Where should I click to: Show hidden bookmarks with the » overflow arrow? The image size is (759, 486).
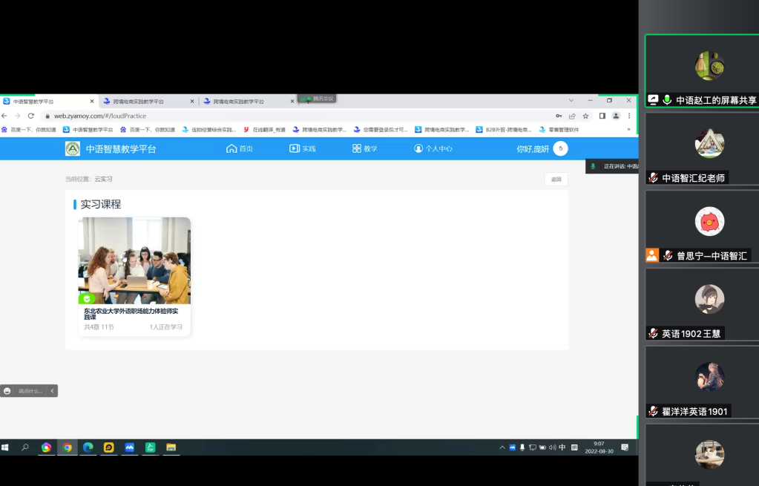(x=628, y=130)
